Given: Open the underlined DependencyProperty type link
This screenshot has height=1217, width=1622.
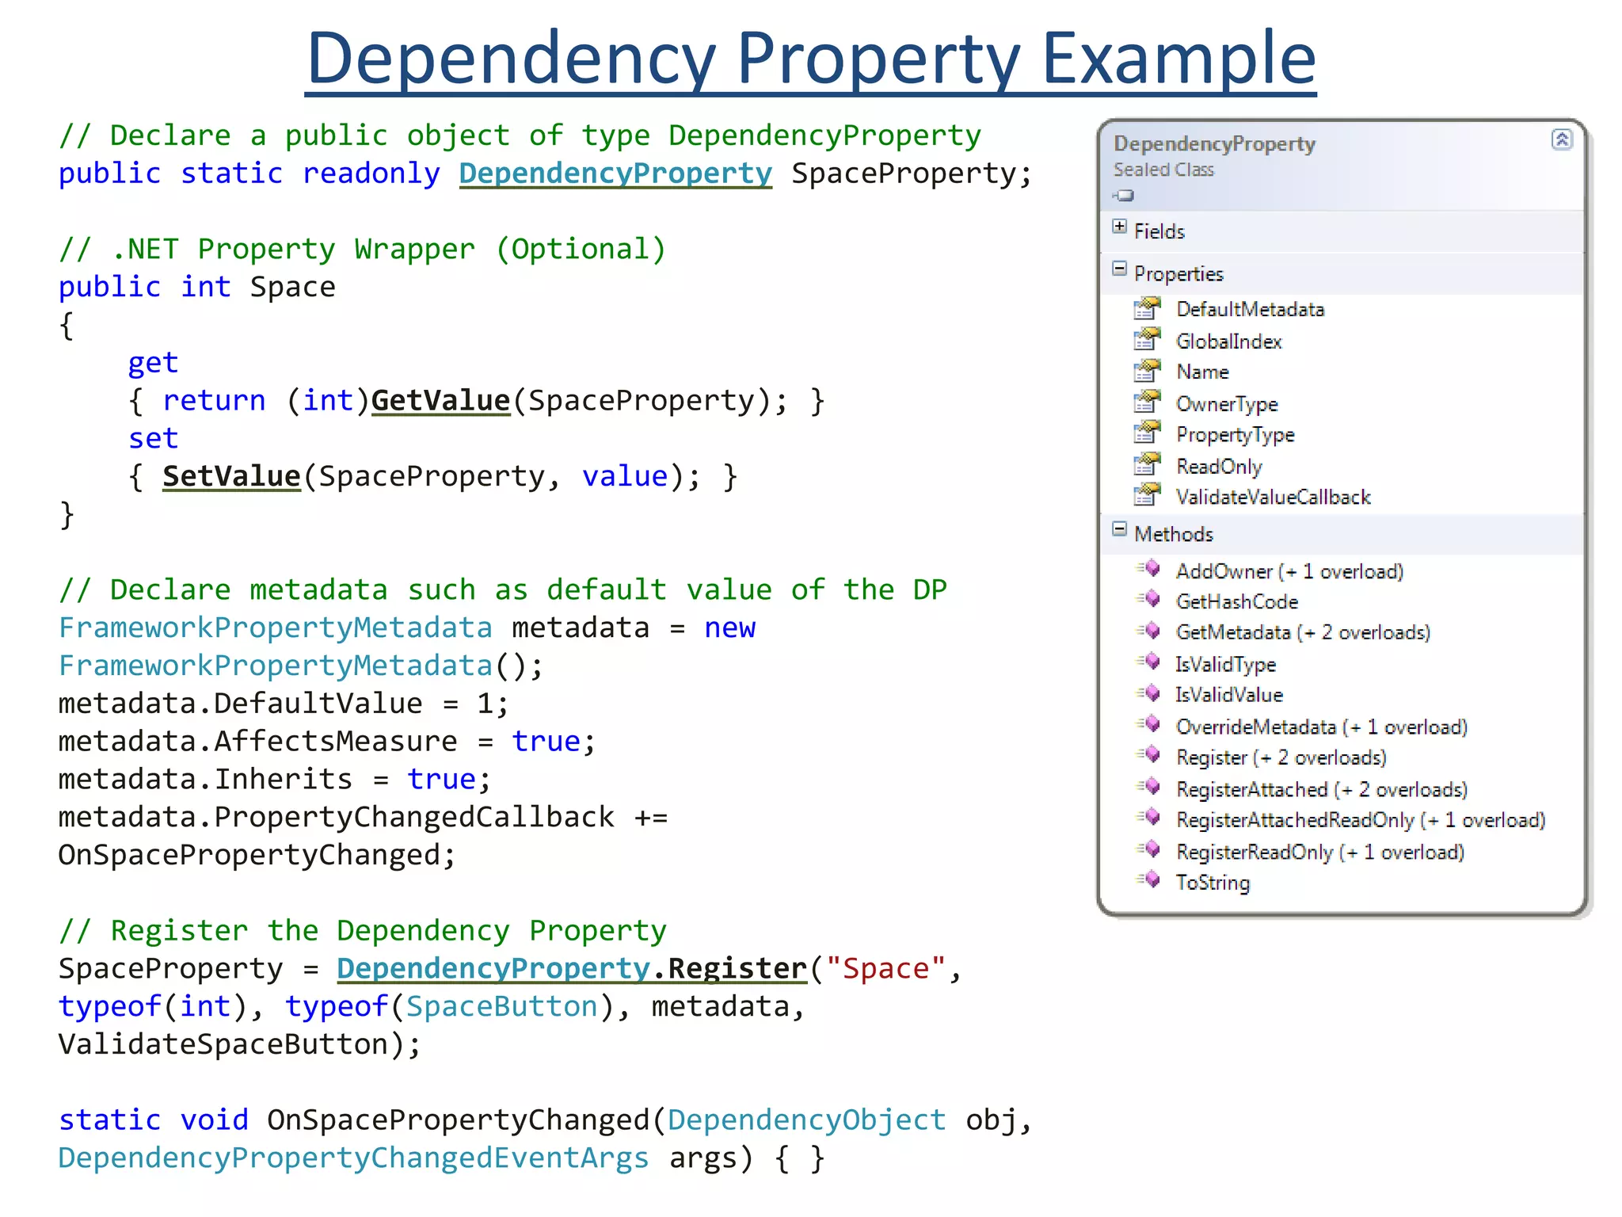Looking at the screenshot, I should tap(615, 174).
